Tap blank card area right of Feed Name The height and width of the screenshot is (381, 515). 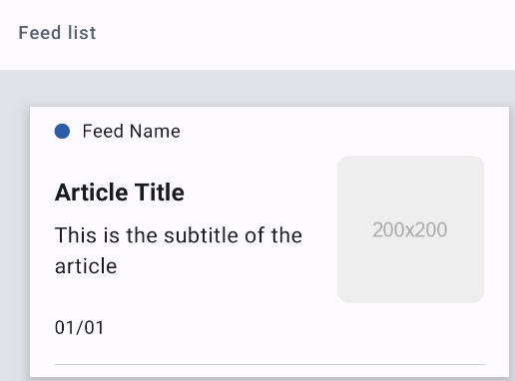pos(332,131)
